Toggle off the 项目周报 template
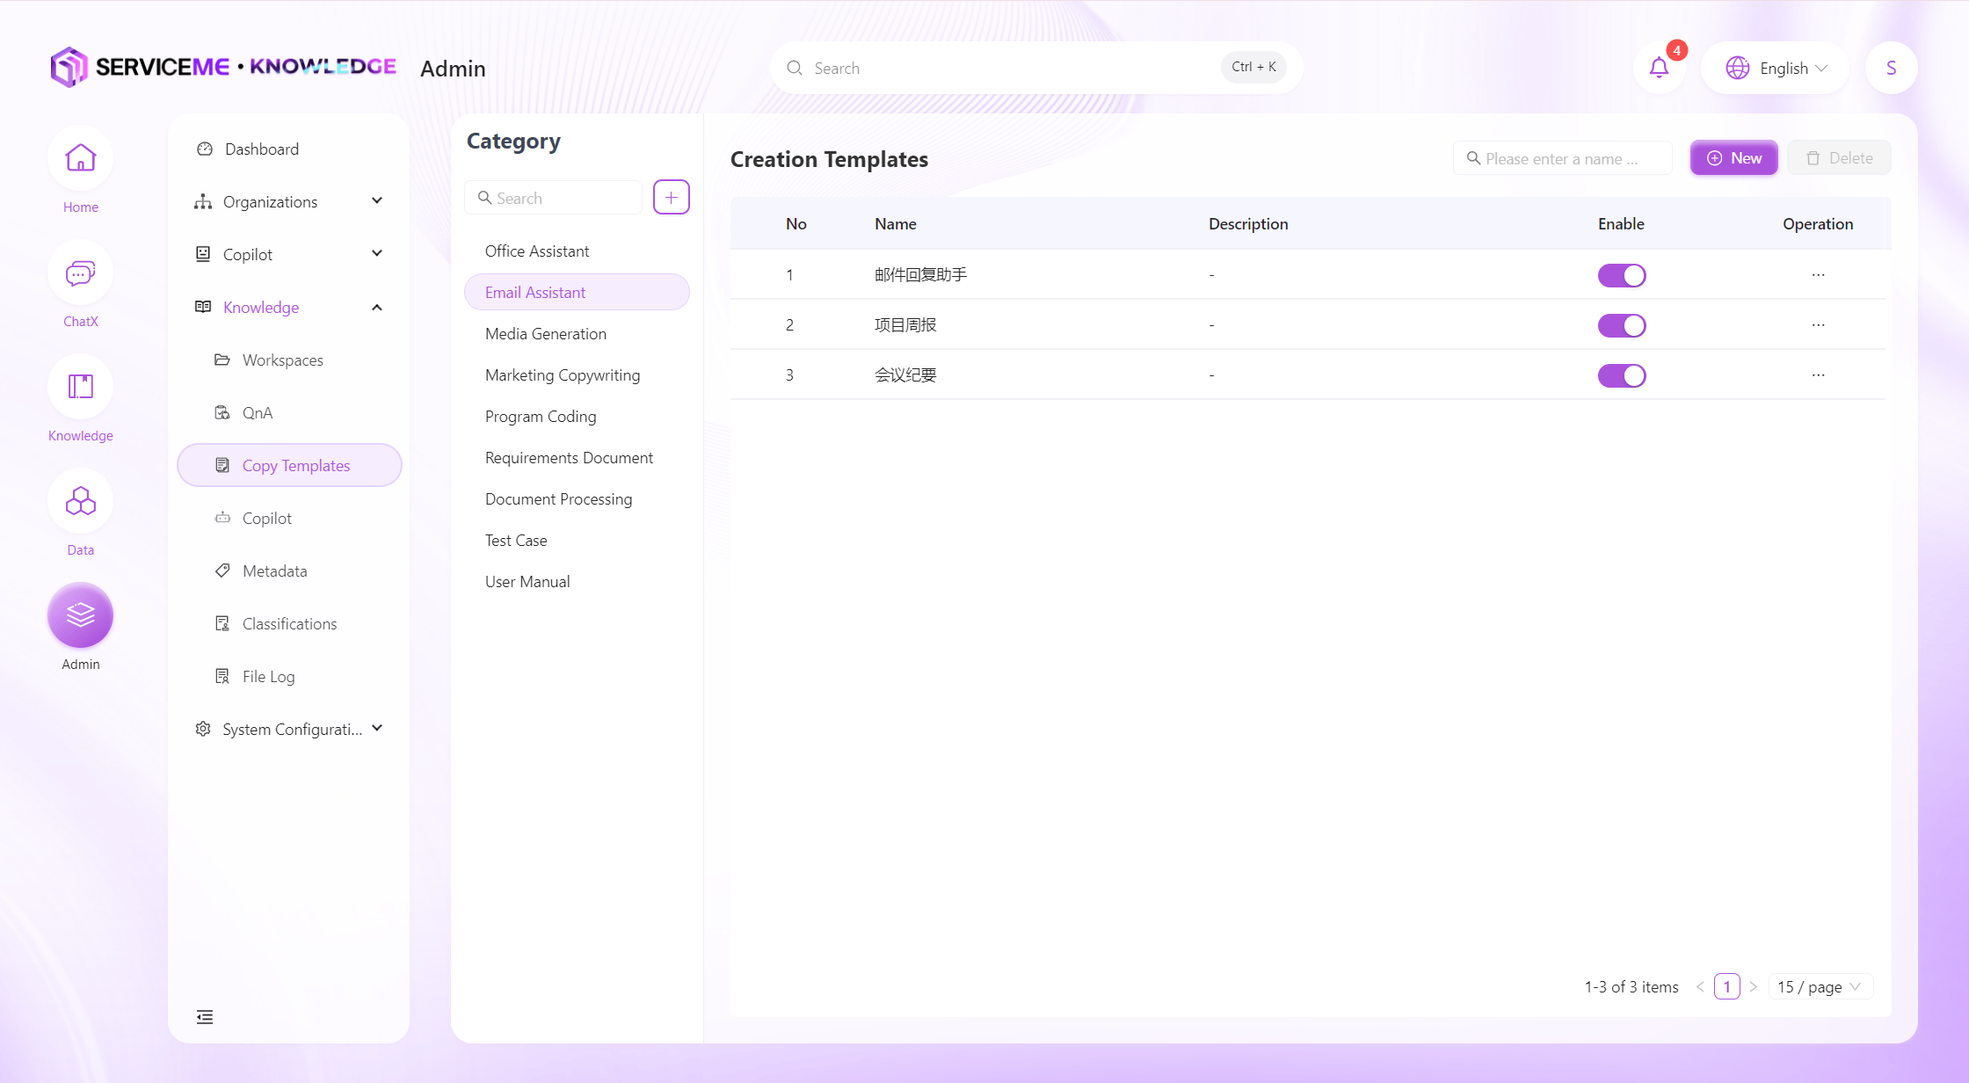1969x1083 pixels. click(x=1621, y=325)
